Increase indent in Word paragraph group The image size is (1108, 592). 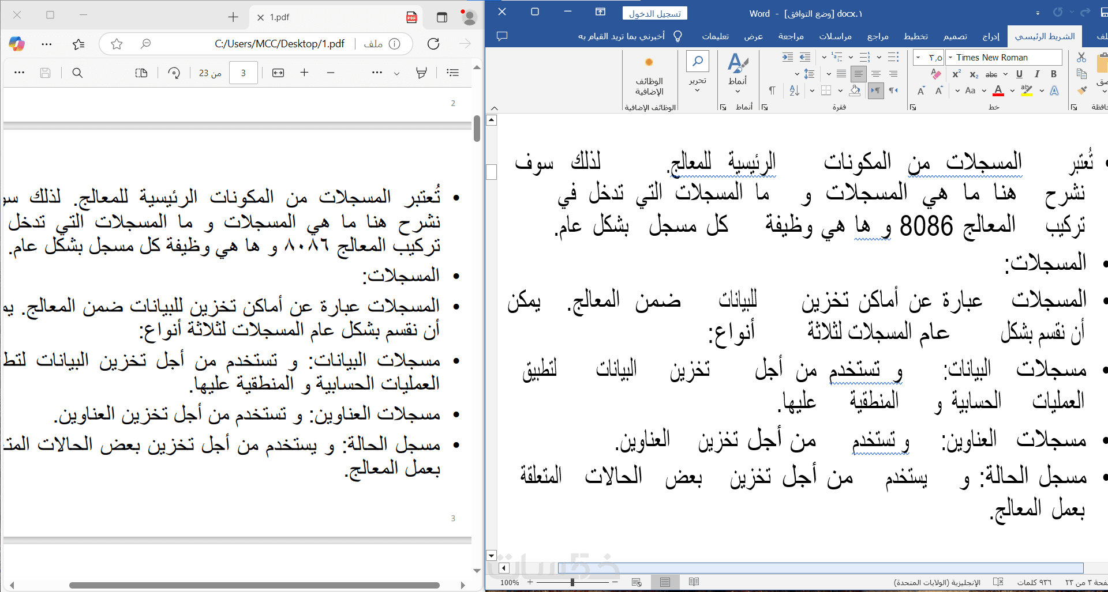[x=788, y=57]
